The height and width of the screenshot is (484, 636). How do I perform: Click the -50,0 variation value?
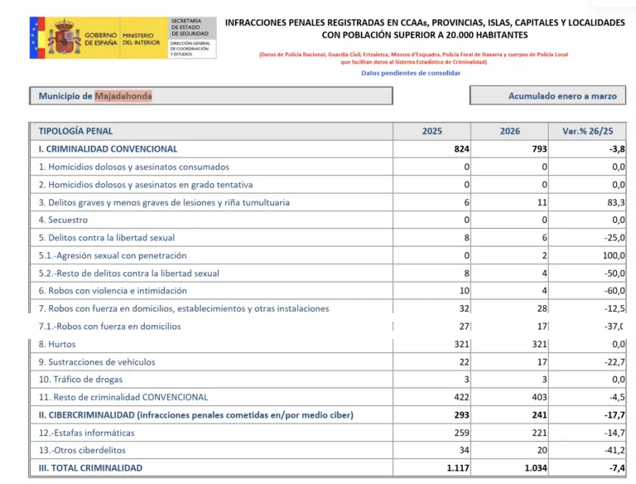point(614,273)
